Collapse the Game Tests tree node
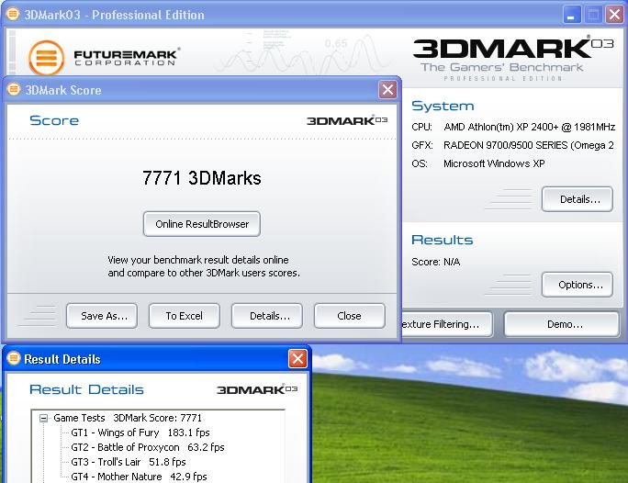628x483 pixels. tap(44, 419)
